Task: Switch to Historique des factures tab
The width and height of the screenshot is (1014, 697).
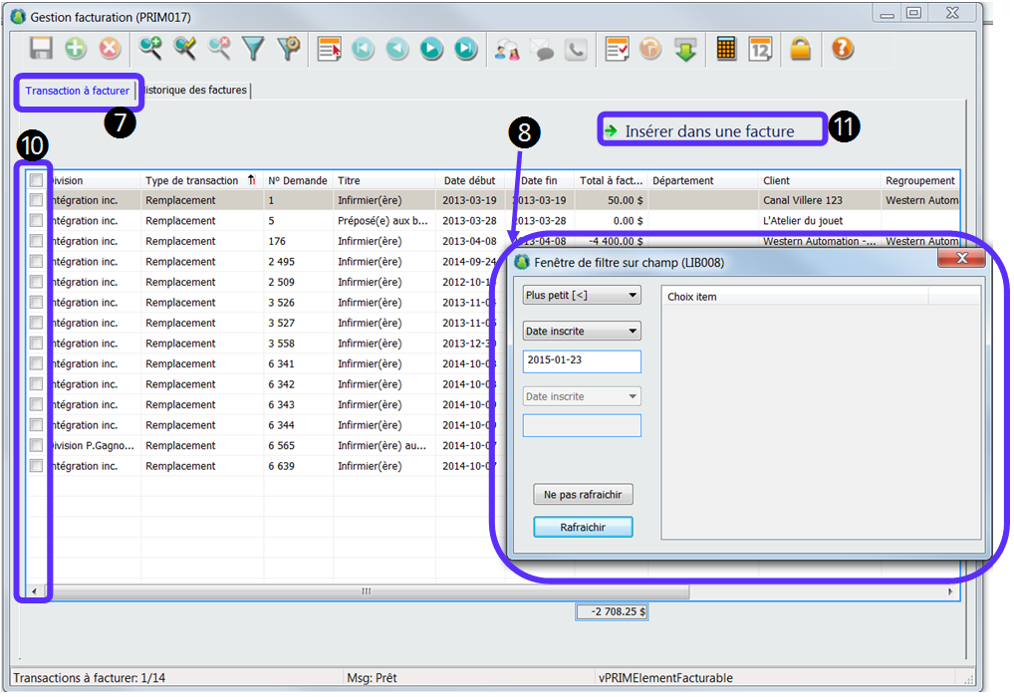Action: pos(195,91)
